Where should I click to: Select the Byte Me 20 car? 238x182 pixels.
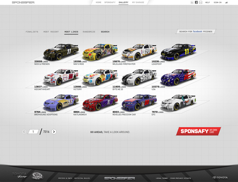point(139,77)
